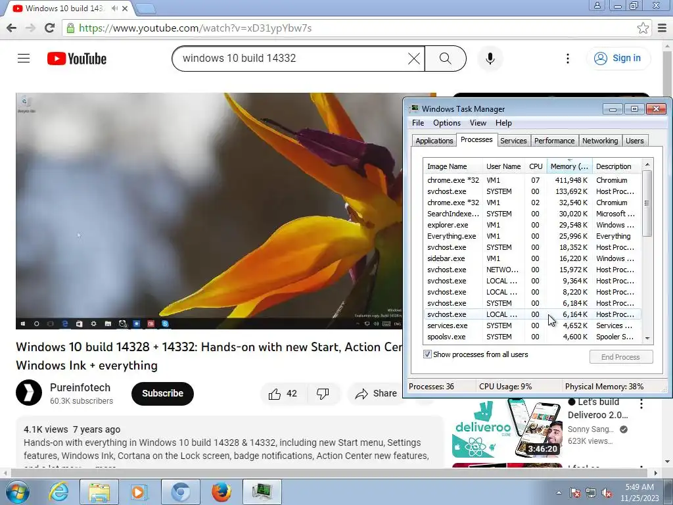
Task: Sort processes by CPU column header
Action: pyautogui.click(x=536, y=166)
